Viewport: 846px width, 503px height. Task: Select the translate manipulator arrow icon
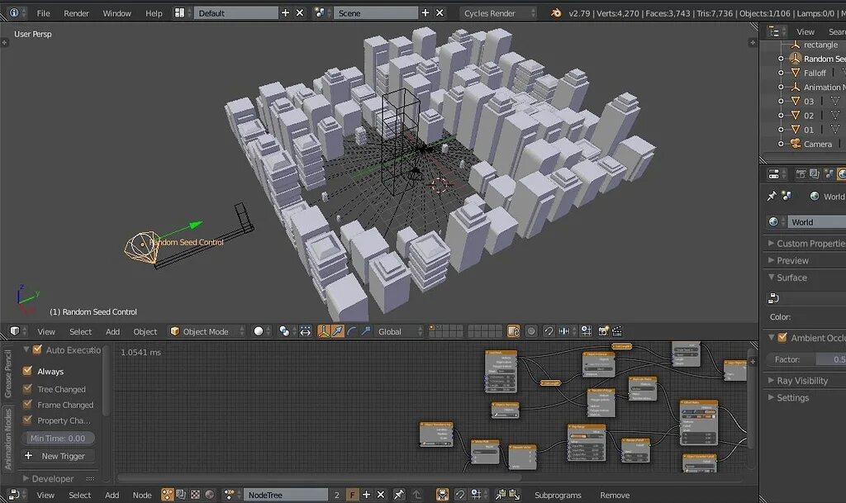coord(338,331)
